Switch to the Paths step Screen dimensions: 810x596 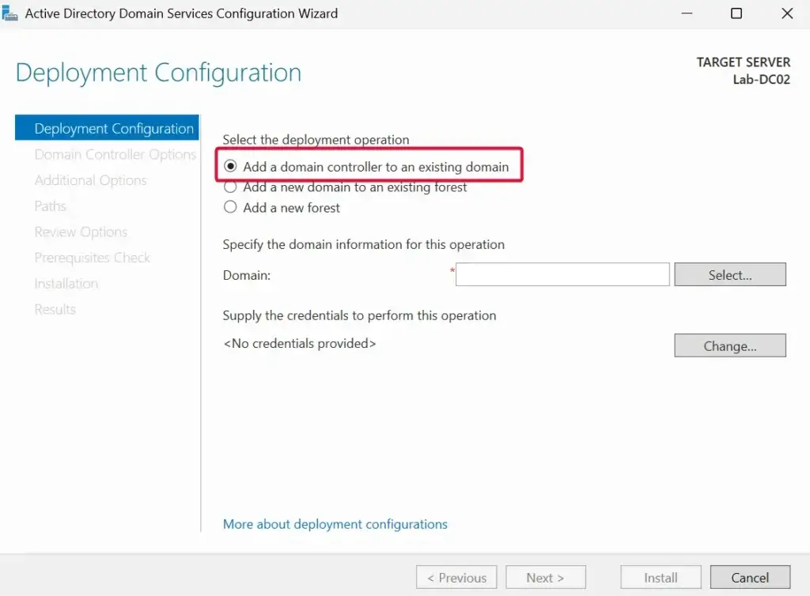click(51, 206)
